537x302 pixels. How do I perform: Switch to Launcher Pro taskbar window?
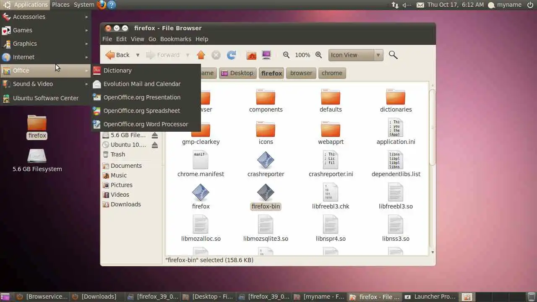point(430,297)
